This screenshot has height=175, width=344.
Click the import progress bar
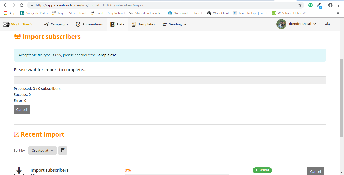point(170,80)
